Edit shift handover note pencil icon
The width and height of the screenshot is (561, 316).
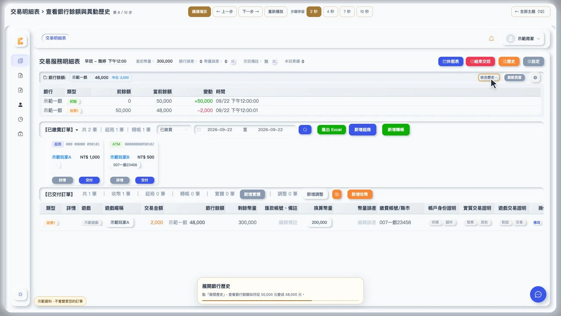(274, 61)
